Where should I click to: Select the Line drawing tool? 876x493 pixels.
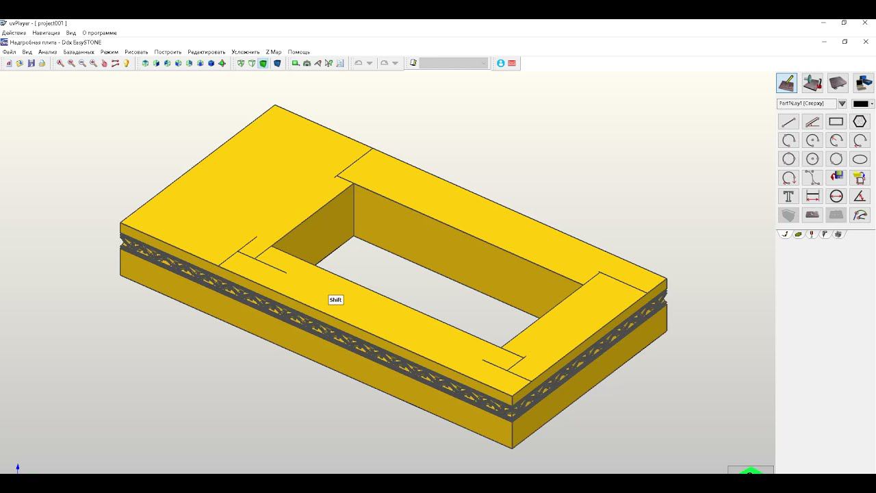point(788,122)
